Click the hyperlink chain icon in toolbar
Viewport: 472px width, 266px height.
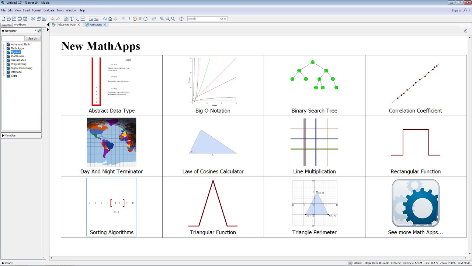tap(154, 18)
